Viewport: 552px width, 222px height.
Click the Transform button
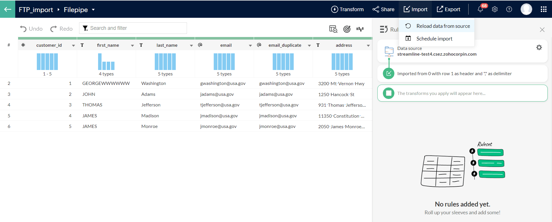(347, 9)
